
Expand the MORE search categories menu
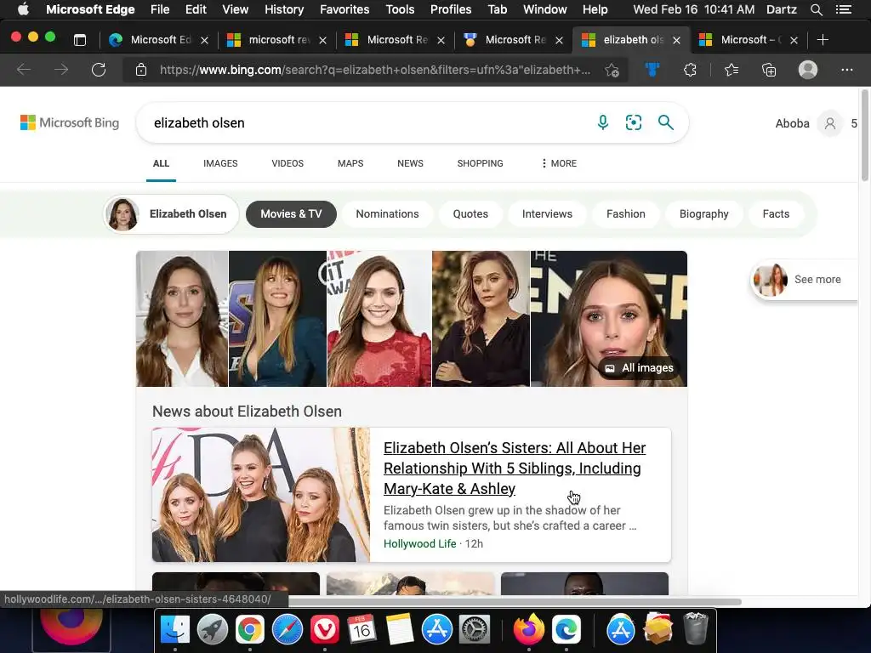pos(559,163)
